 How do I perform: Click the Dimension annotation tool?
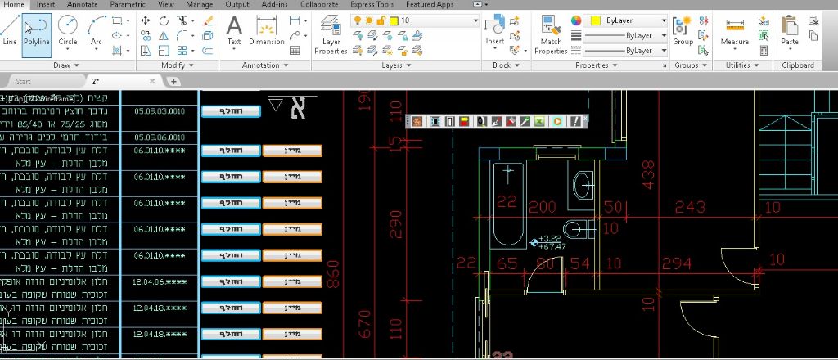[x=266, y=31]
